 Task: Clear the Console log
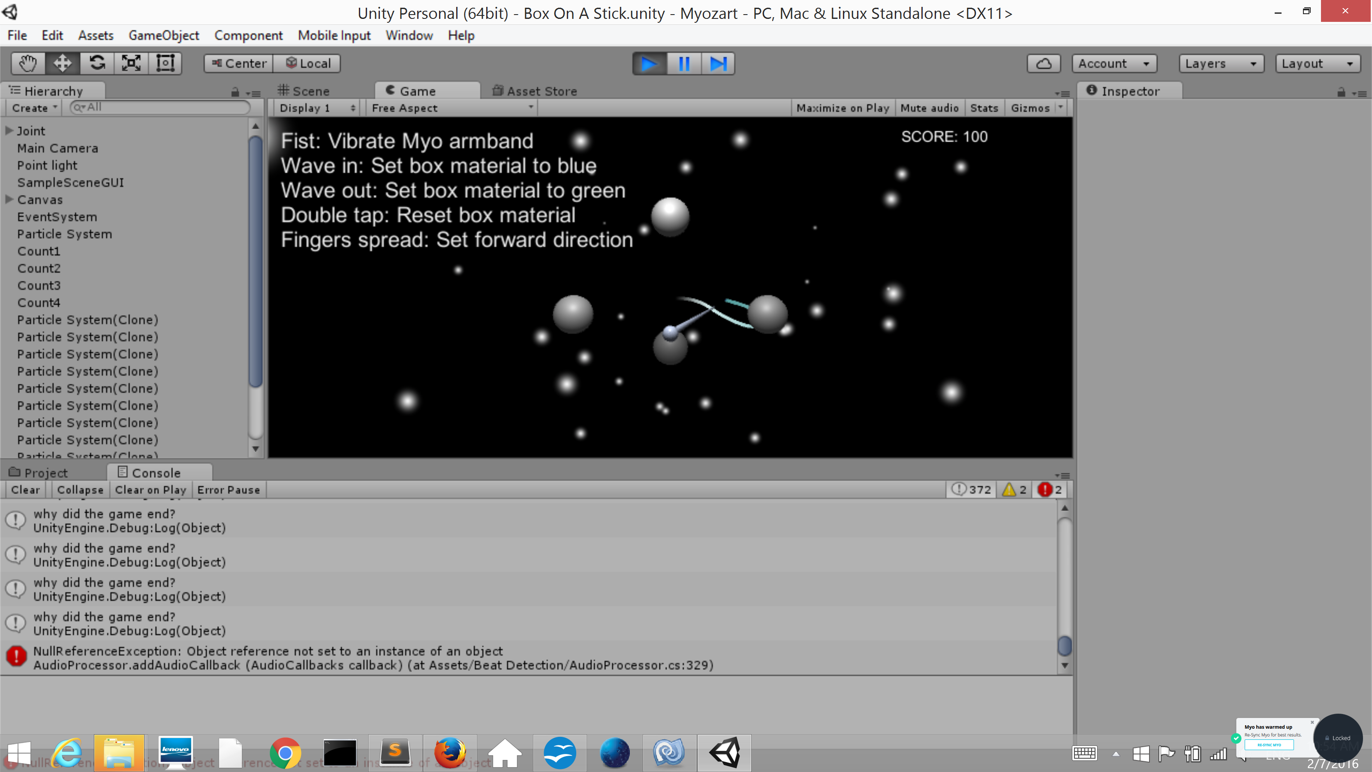(x=25, y=490)
